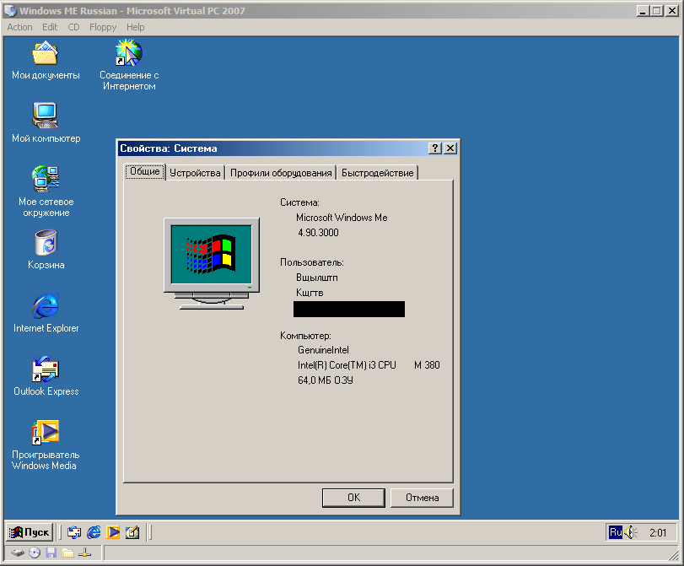Screen dimensions: 684x566
Task: Select the Мой компьютер desktop icon
Action: pos(46,122)
